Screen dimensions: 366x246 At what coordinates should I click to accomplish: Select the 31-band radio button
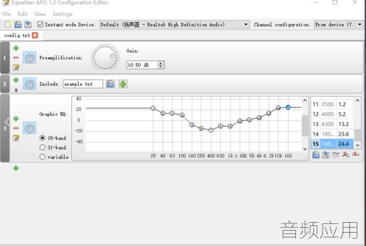coord(42,148)
